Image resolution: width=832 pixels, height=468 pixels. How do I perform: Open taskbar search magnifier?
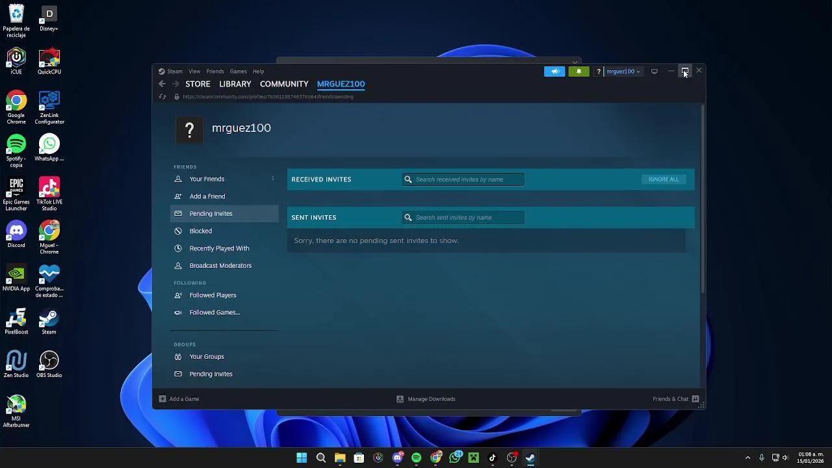321,458
